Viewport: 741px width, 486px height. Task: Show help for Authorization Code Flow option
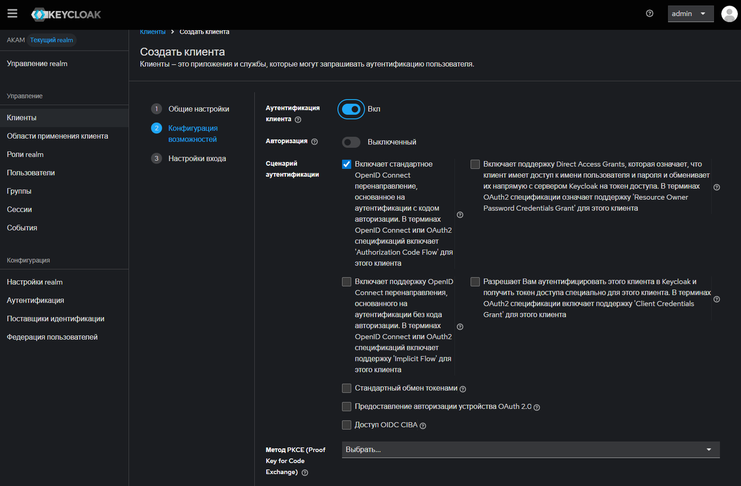tap(460, 215)
